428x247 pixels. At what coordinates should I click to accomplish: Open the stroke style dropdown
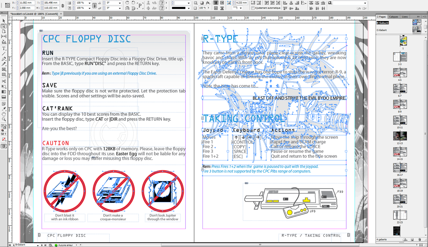pyautogui.click(x=189, y=8)
